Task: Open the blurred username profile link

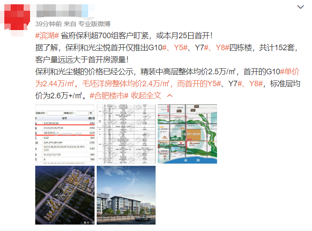Action: pyautogui.click(x=62, y=11)
